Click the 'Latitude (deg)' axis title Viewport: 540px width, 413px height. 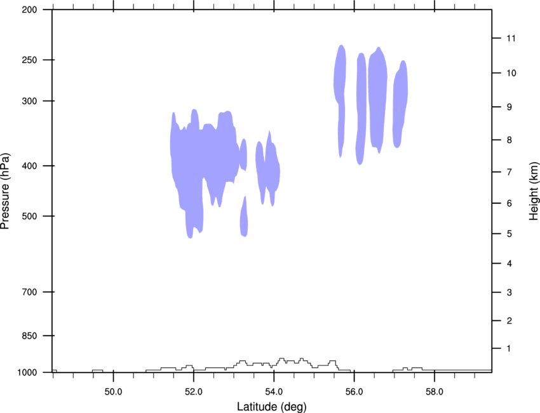(272, 407)
